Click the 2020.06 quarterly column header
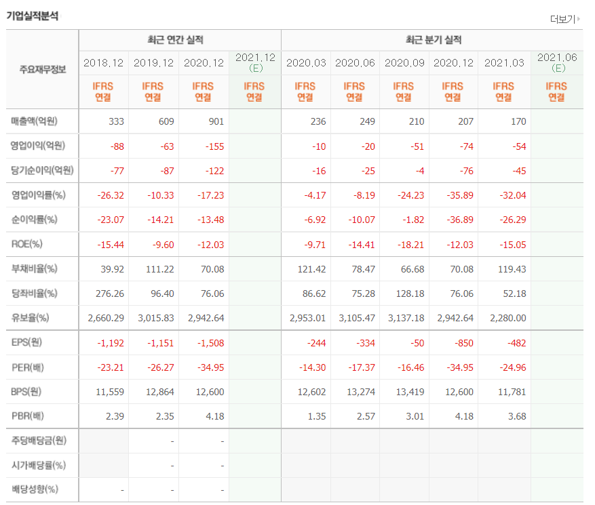595x505 pixels. [355, 63]
